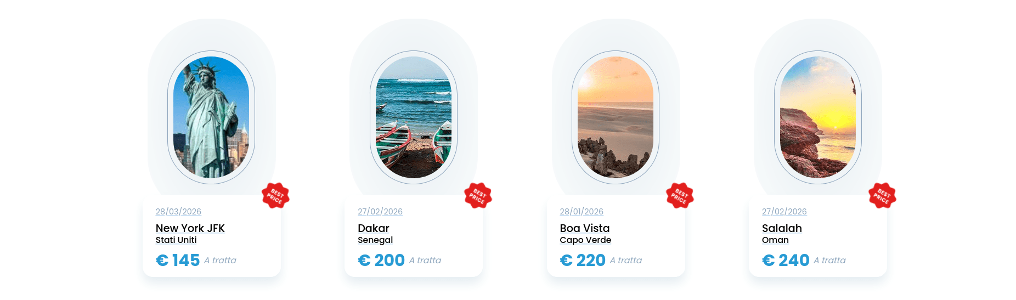Select the € 145 price offer
The height and width of the screenshot is (300, 1016).
178,261
